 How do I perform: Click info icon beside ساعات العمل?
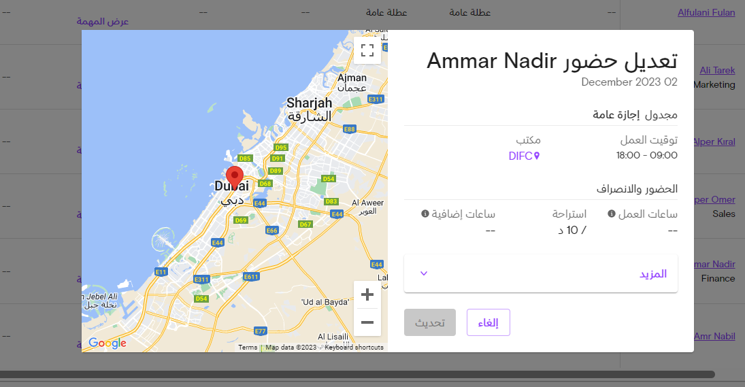pyautogui.click(x=612, y=214)
